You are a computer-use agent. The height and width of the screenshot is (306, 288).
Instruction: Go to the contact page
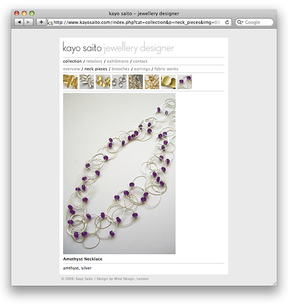pyautogui.click(x=140, y=61)
